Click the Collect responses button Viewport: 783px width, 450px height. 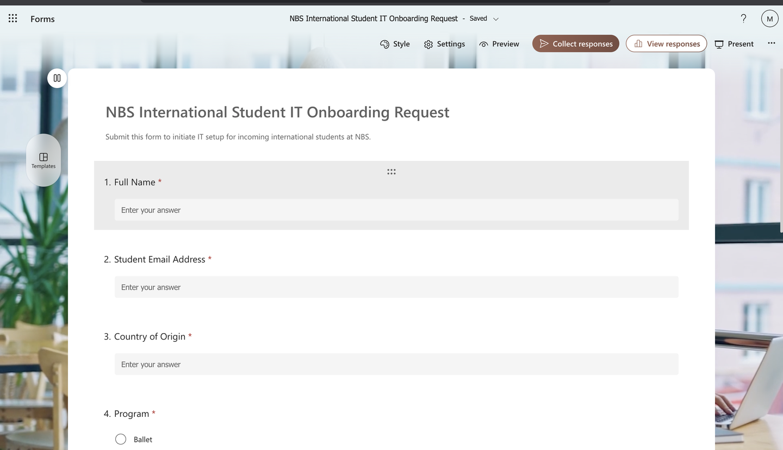576,43
